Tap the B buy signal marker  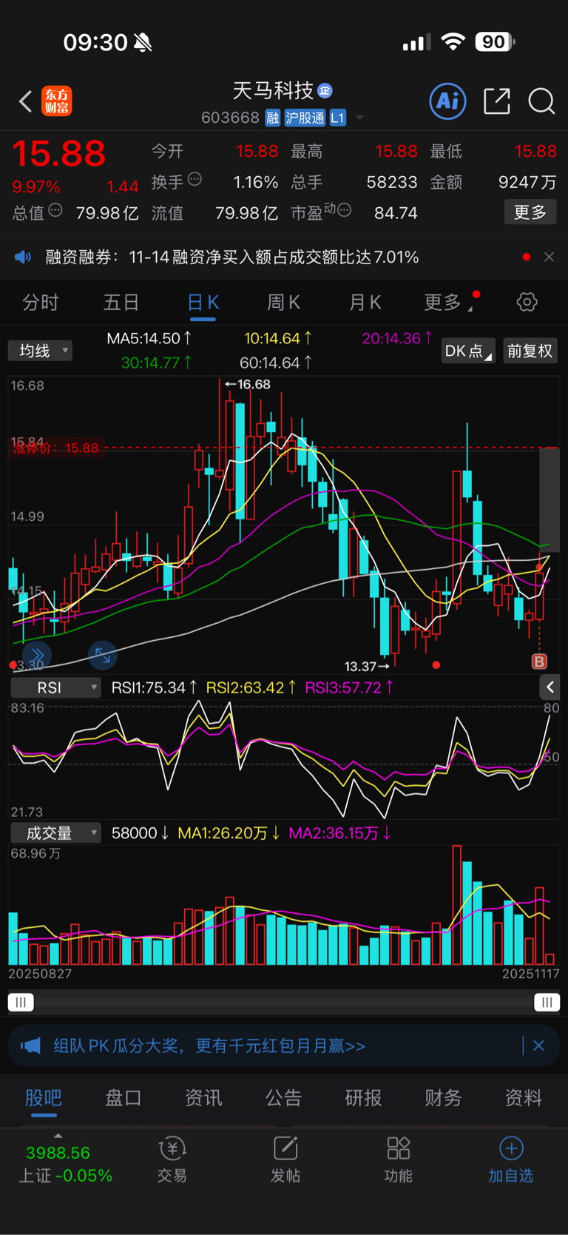[539, 662]
